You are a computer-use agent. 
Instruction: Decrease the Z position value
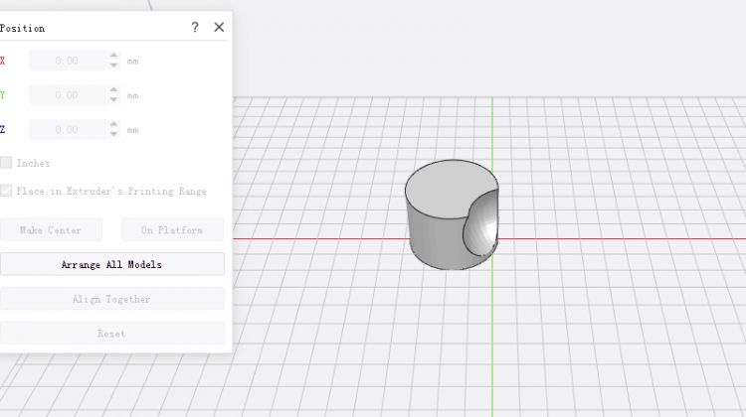tap(113, 134)
